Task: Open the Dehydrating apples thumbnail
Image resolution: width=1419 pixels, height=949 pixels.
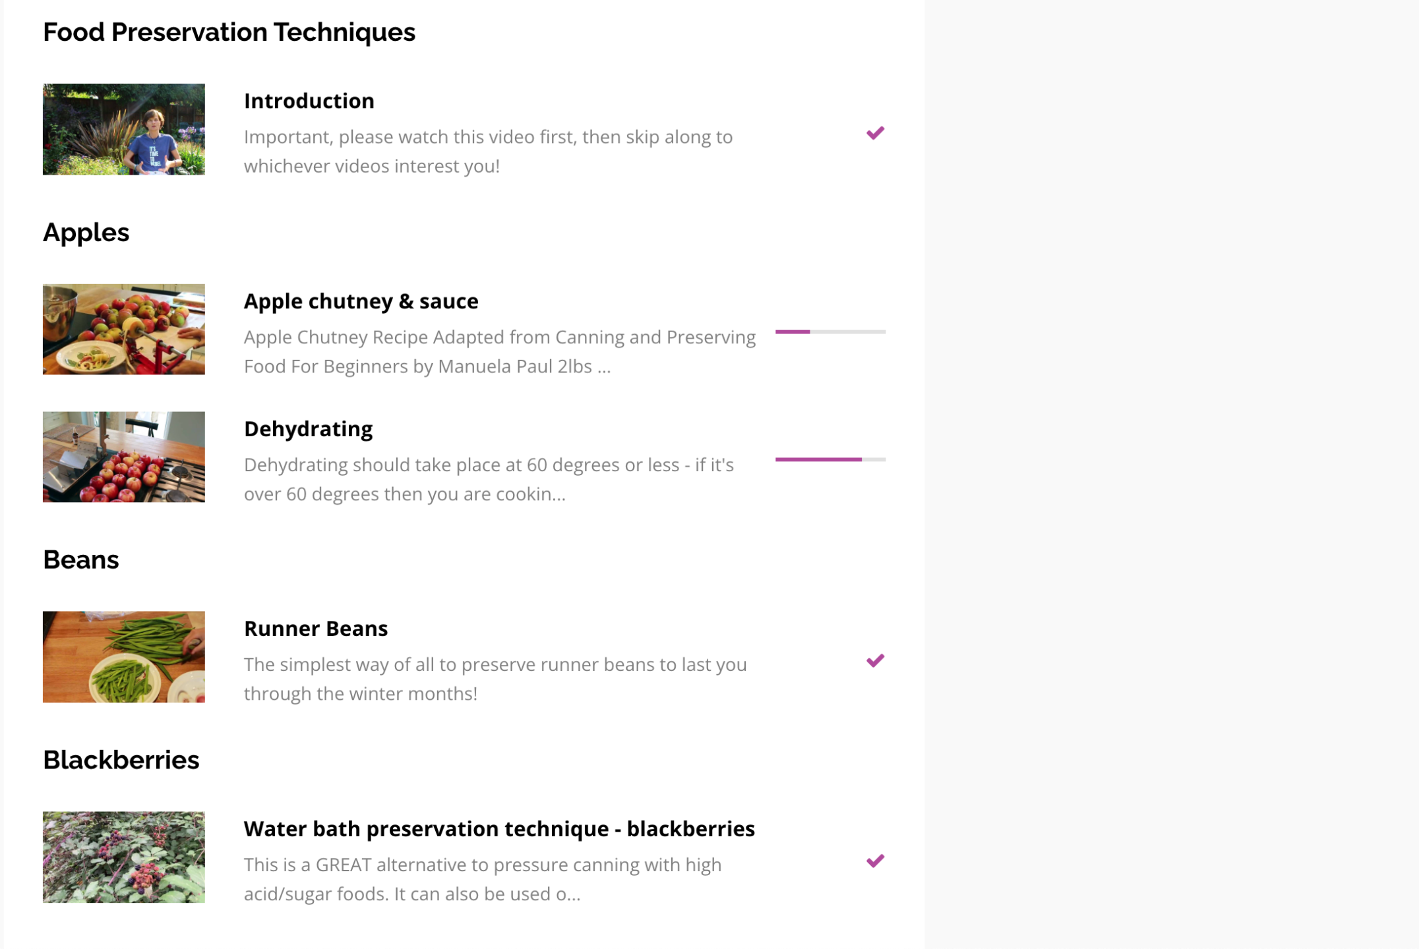Action: [x=124, y=457]
